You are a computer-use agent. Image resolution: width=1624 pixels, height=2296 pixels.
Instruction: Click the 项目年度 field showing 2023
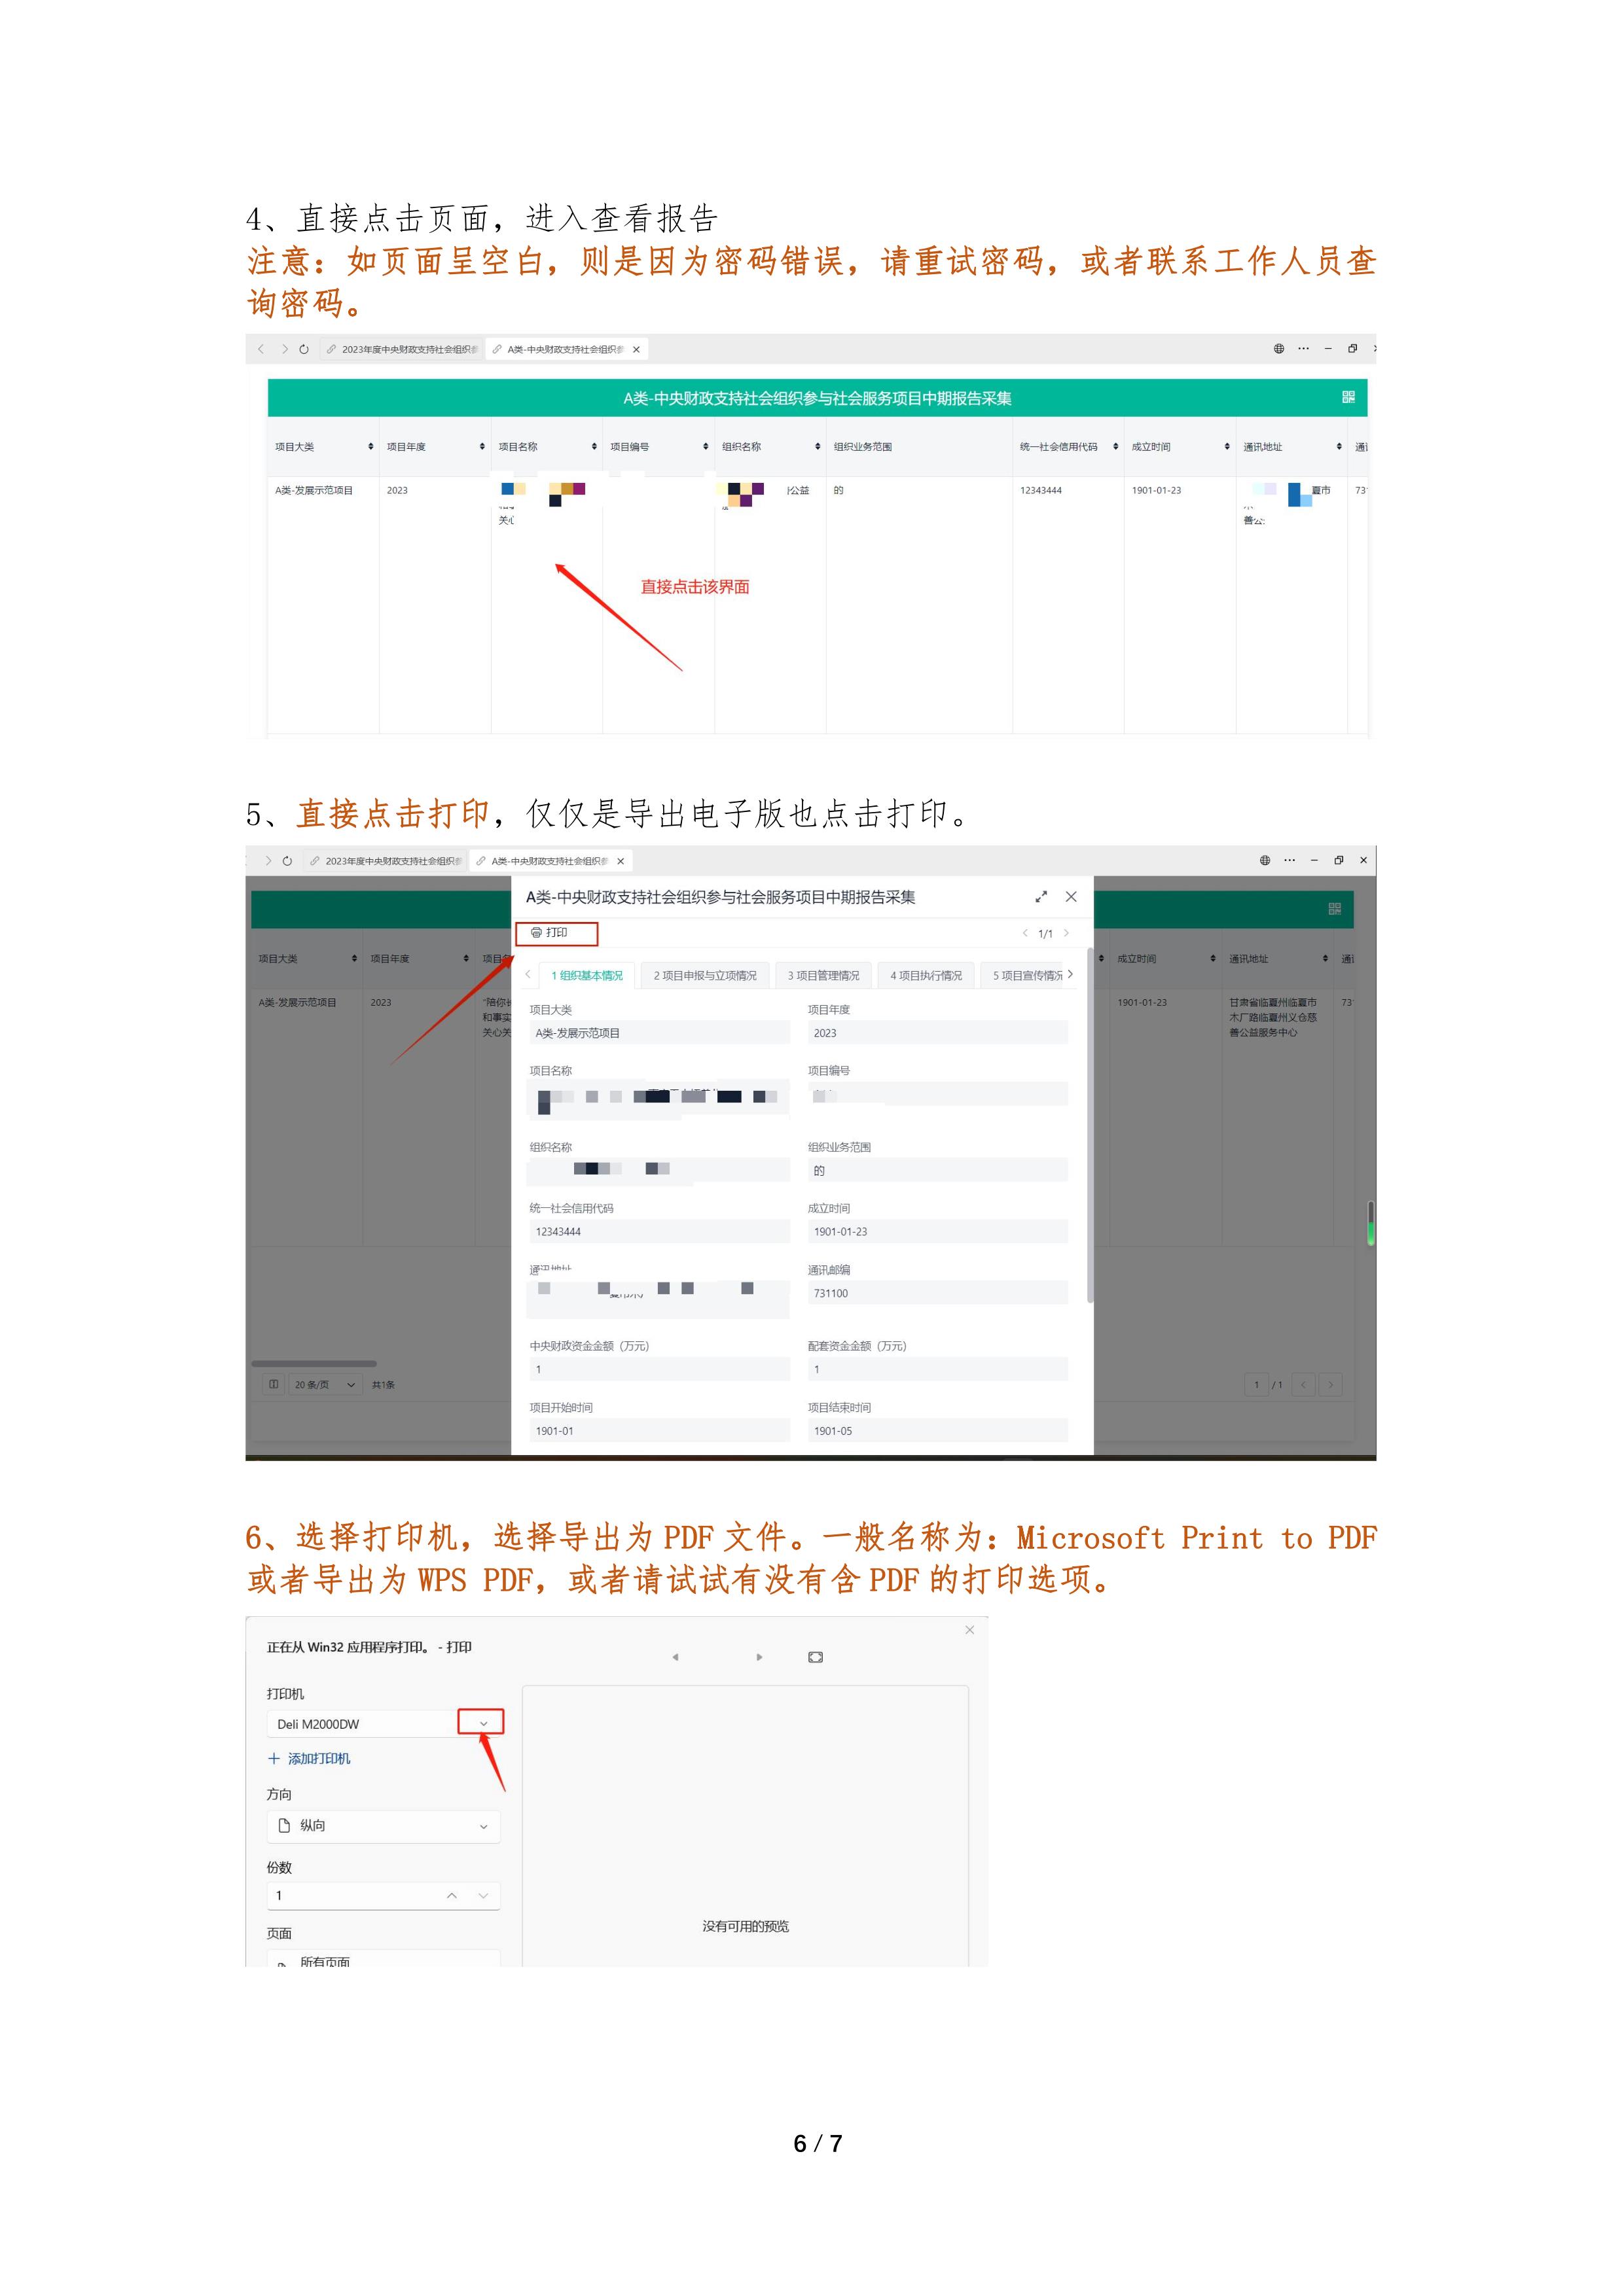937,1033
